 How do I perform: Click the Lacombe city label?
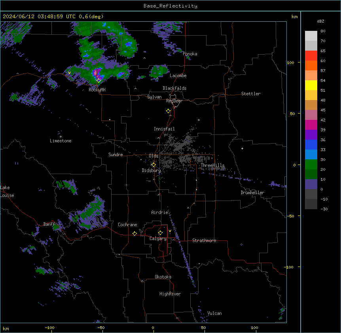pos(178,76)
